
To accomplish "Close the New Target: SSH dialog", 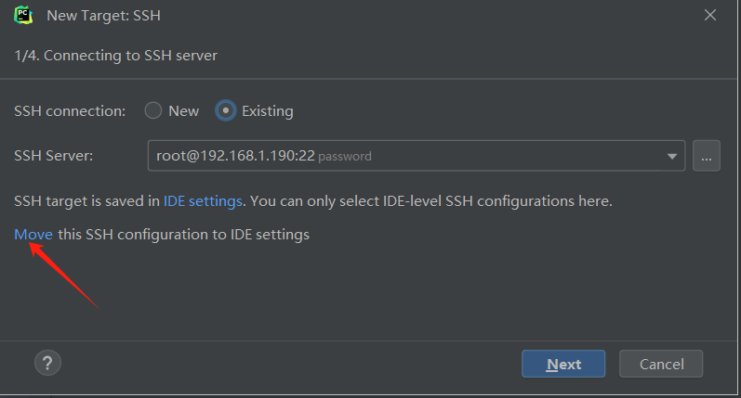I will tap(710, 16).
